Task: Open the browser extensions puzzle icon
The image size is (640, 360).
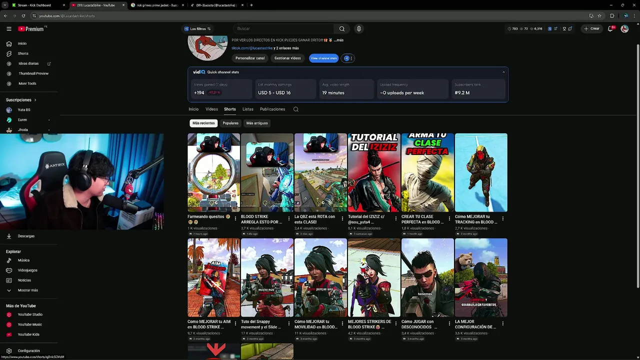Action: point(612,15)
